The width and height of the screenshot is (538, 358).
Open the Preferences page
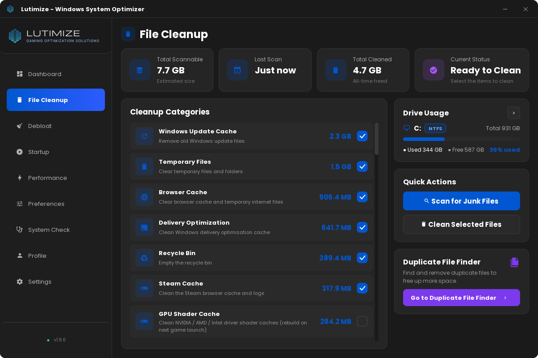coord(56,204)
